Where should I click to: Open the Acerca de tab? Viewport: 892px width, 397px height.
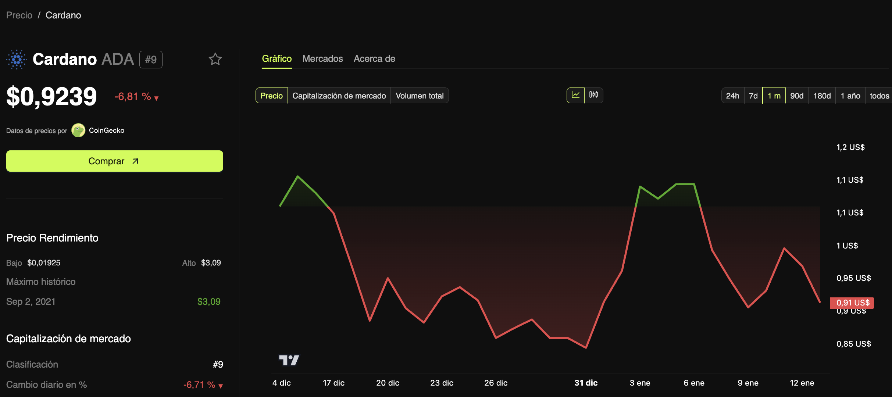point(374,59)
